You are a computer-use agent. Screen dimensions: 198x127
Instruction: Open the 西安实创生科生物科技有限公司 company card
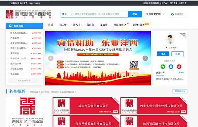pos(154,106)
